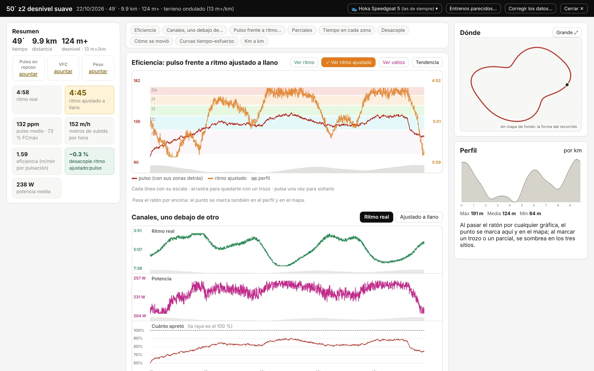Click the Cuánto apretó channel label
Viewport: 594px width, 371px height.
(168, 326)
